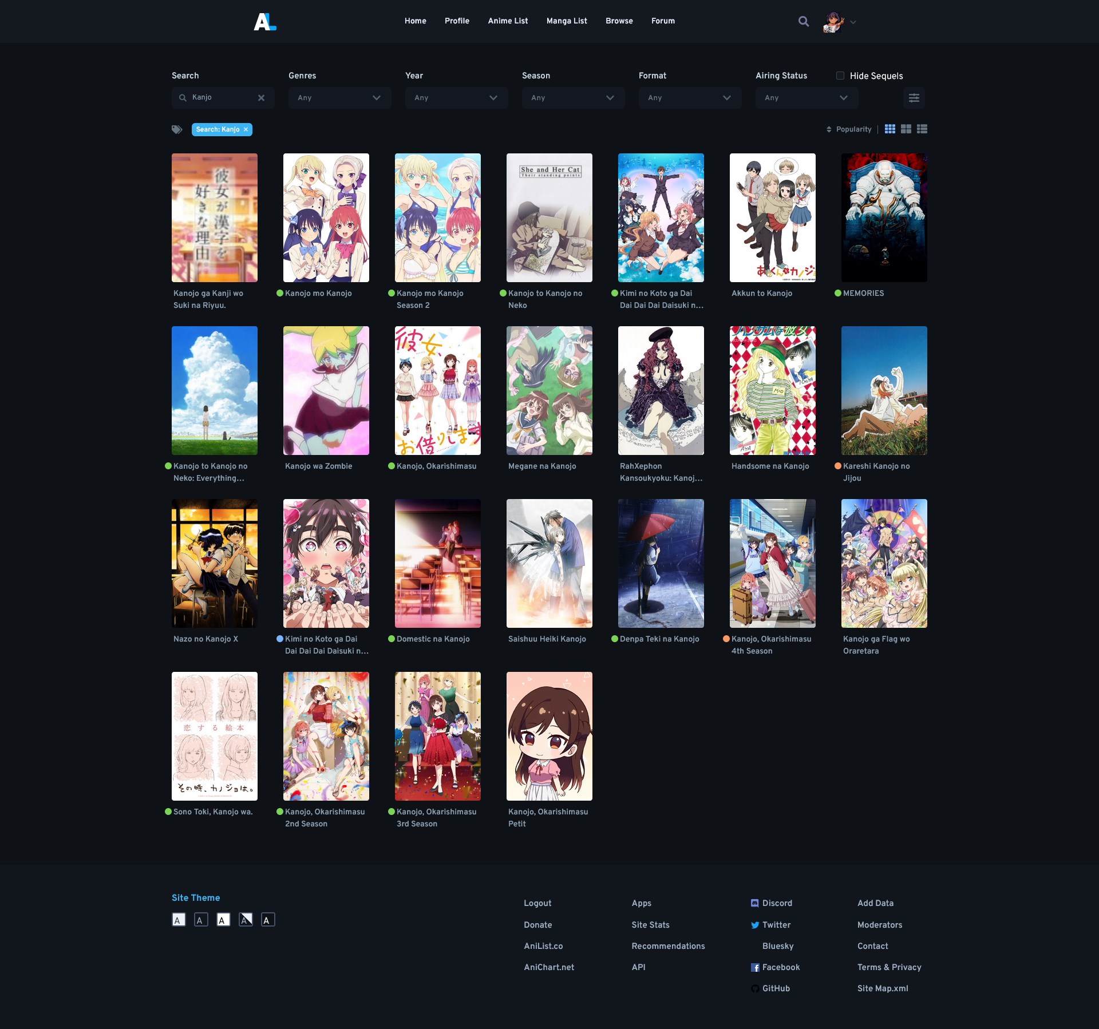Open the Discord footer link
Image resolution: width=1099 pixels, height=1029 pixels.
click(777, 903)
